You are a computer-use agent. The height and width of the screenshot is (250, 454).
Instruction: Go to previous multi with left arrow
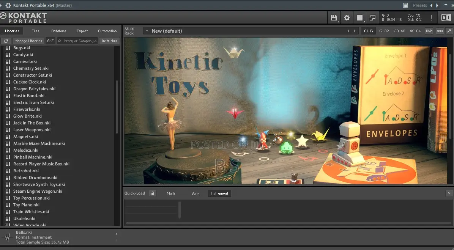coord(348,31)
